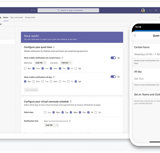Check Tue in all day mute row
Image resolution: width=160 pixels, height=153 pixels.
click(x=43, y=81)
